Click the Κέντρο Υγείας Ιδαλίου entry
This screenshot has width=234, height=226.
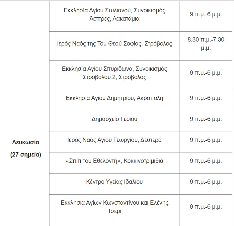click(x=115, y=182)
